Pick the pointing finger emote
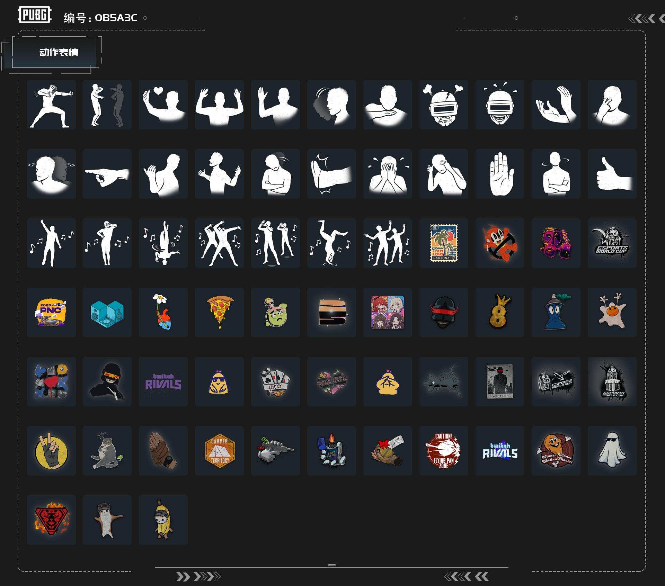 coord(107,173)
